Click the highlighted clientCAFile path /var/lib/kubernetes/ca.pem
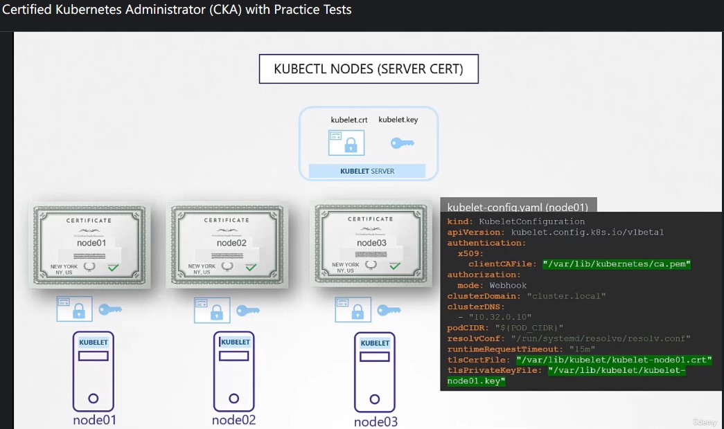 pyautogui.click(x=617, y=264)
